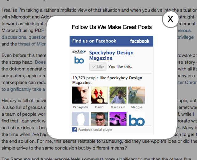Viewport: 197px width, 160px height.
Task: Click the purple BMX rider avatar
Action: click(x=118, y=119)
